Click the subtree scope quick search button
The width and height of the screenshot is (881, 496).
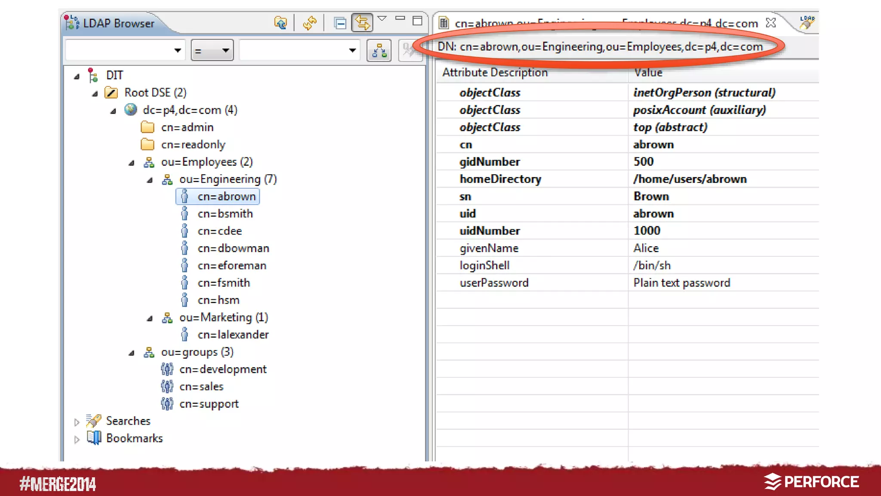point(379,51)
